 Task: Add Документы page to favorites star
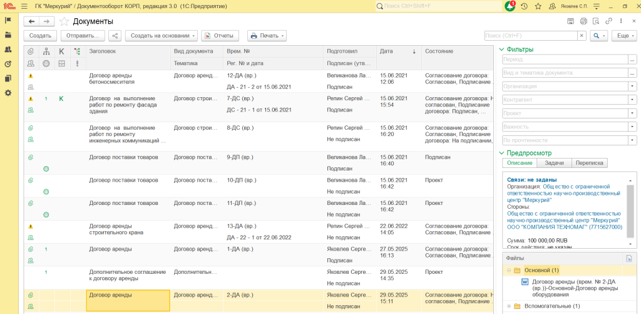64,22
